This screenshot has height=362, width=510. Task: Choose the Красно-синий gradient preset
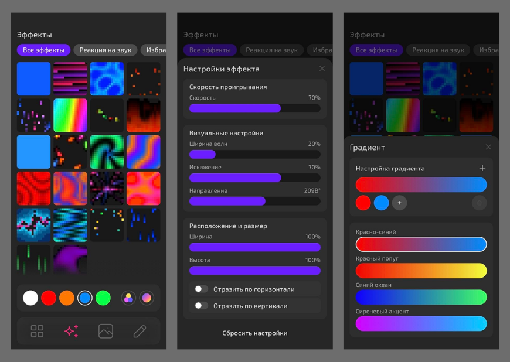click(421, 244)
